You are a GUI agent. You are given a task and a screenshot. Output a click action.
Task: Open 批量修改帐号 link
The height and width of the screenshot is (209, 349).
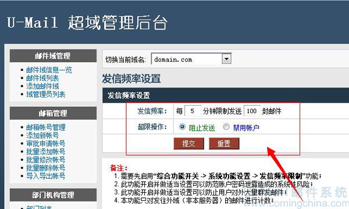tap(45, 160)
